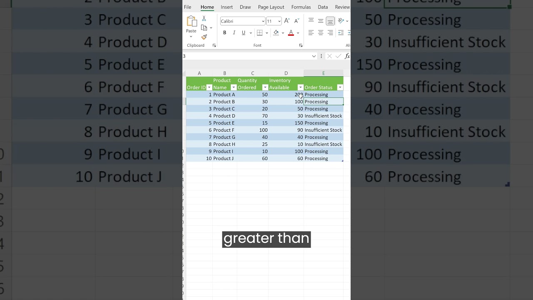Open the Page Layout tab
533x300 pixels.
coord(271,7)
